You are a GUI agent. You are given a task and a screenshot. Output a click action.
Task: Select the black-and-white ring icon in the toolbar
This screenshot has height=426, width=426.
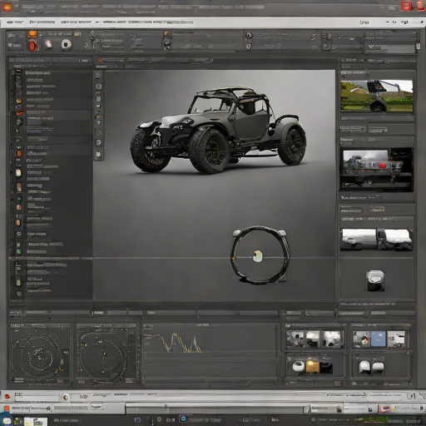(x=66, y=44)
